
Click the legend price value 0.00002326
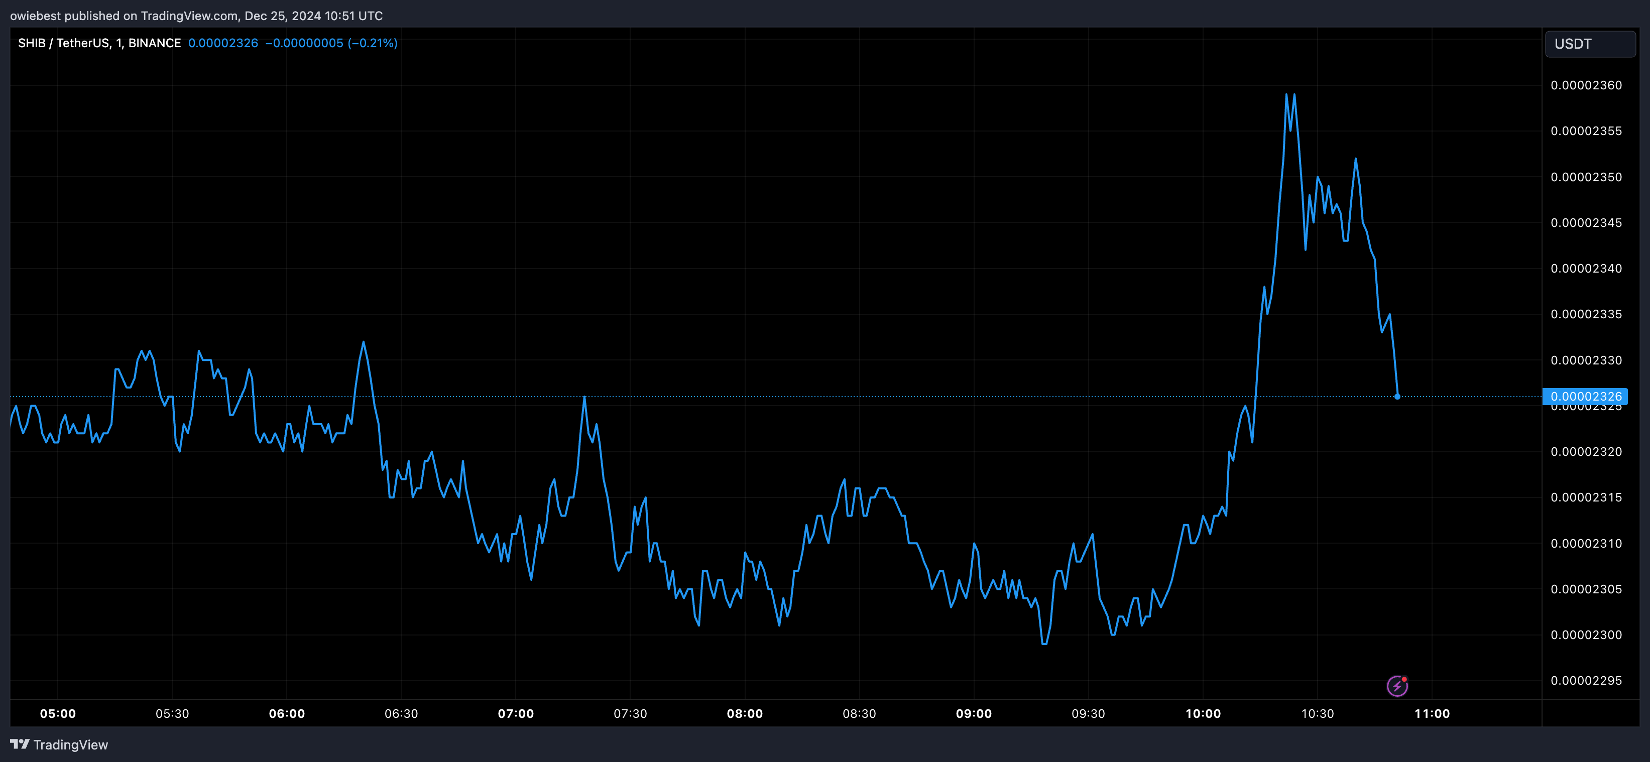(x=223, y=43)
